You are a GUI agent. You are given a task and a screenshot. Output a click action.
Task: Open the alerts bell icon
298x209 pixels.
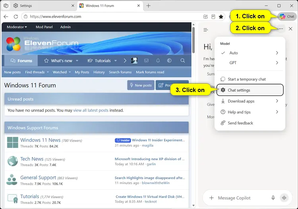point(158,61)
